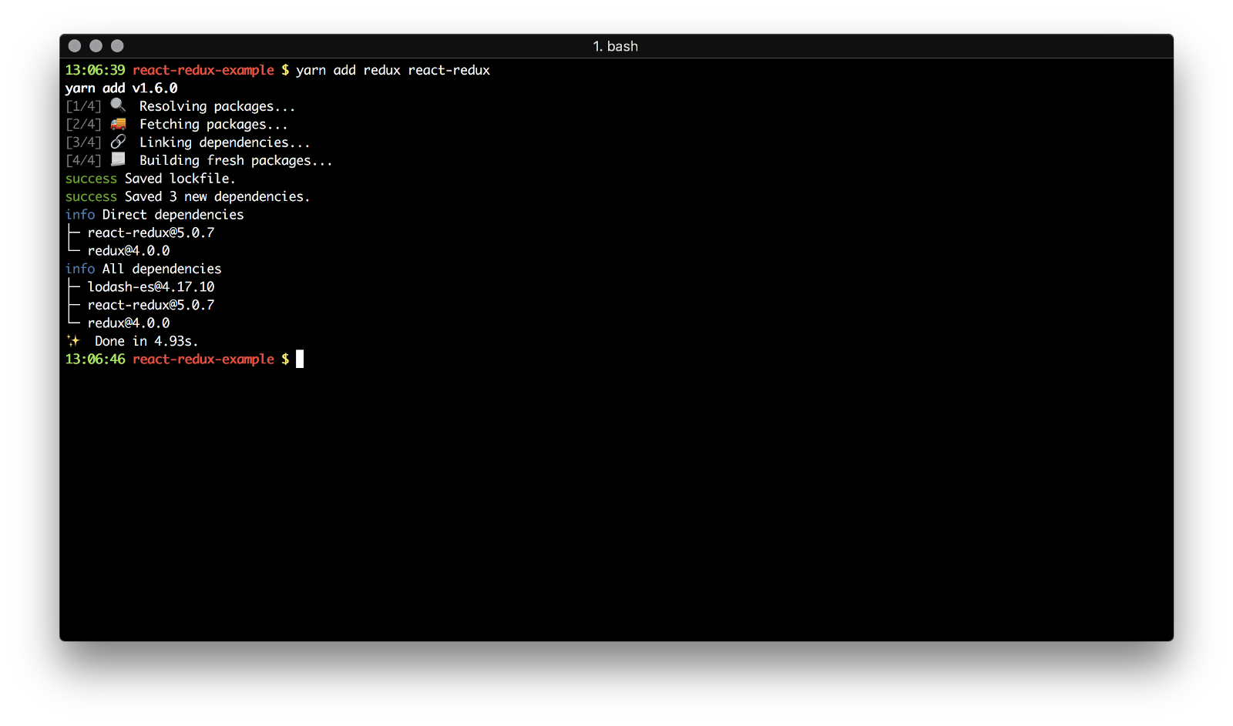Click the 'Direct dependencies' heading

[173, 215]
